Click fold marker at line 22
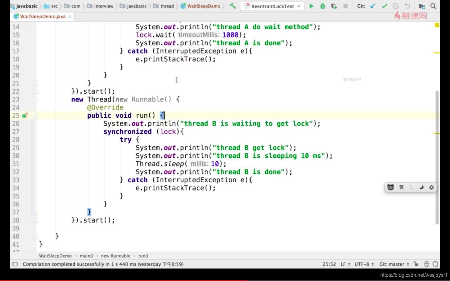 click(x=36, y=91)
